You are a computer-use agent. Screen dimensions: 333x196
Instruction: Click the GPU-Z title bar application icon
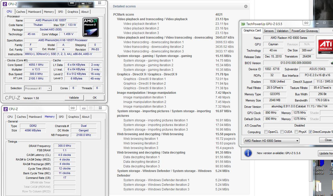(x=243, y=24)
